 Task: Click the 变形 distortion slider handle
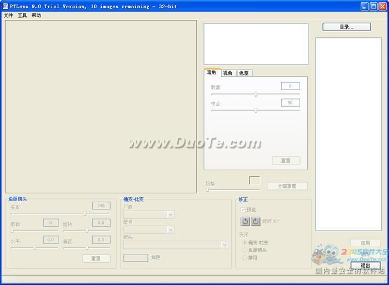pos(85,213)
